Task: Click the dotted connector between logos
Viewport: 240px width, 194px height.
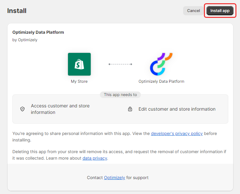Action: click(120, 64)
